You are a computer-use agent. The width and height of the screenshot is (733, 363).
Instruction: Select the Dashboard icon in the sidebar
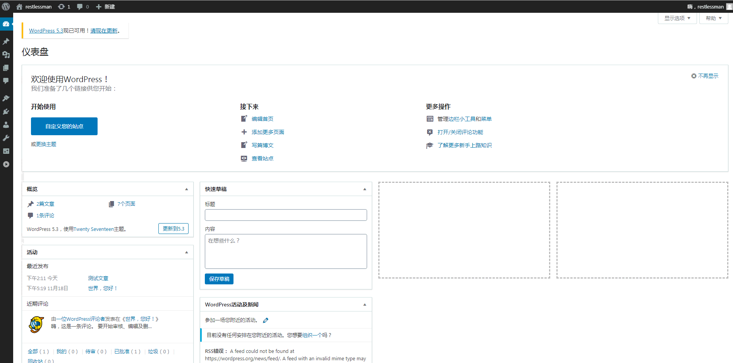[x=6, y=24]
